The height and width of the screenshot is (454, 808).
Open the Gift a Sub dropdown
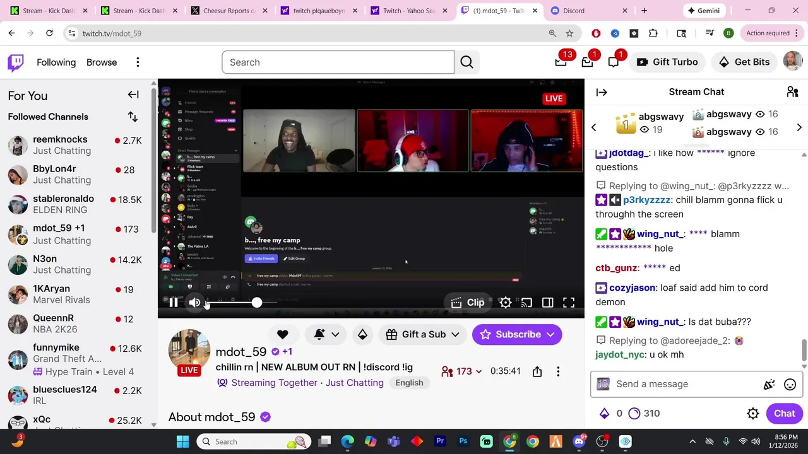pyautogui.click(x=422, y=334)
